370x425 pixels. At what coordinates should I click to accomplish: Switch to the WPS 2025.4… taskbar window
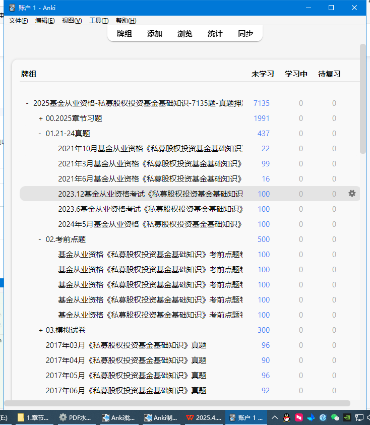coord(204,417)
